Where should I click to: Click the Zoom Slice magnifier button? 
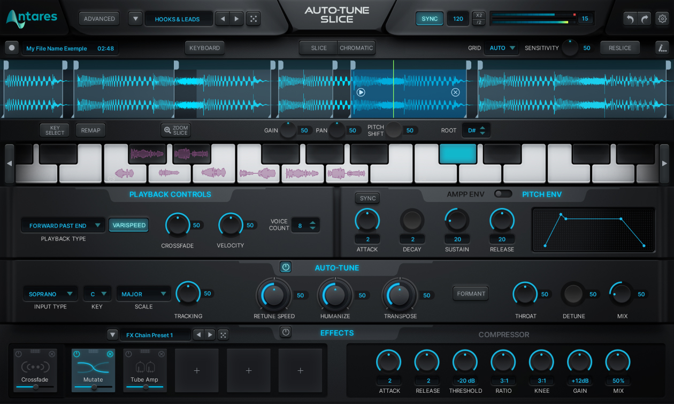pos(176,130)
